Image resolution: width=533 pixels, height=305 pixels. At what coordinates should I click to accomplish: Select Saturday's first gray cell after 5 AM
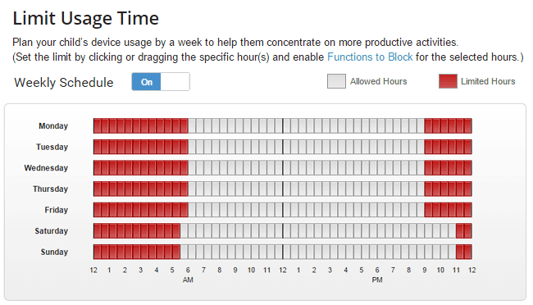(184, 231)
